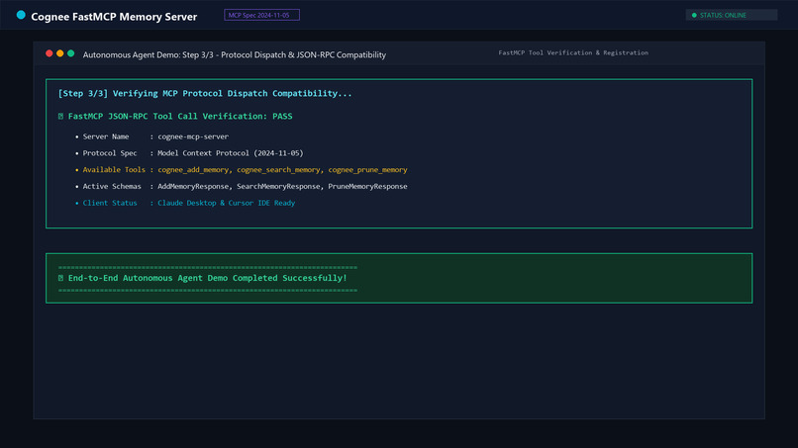This screenshot has width=798, height=448.
Task: Click the cognee_prune_memory tool name
Action: coord(367,170)
